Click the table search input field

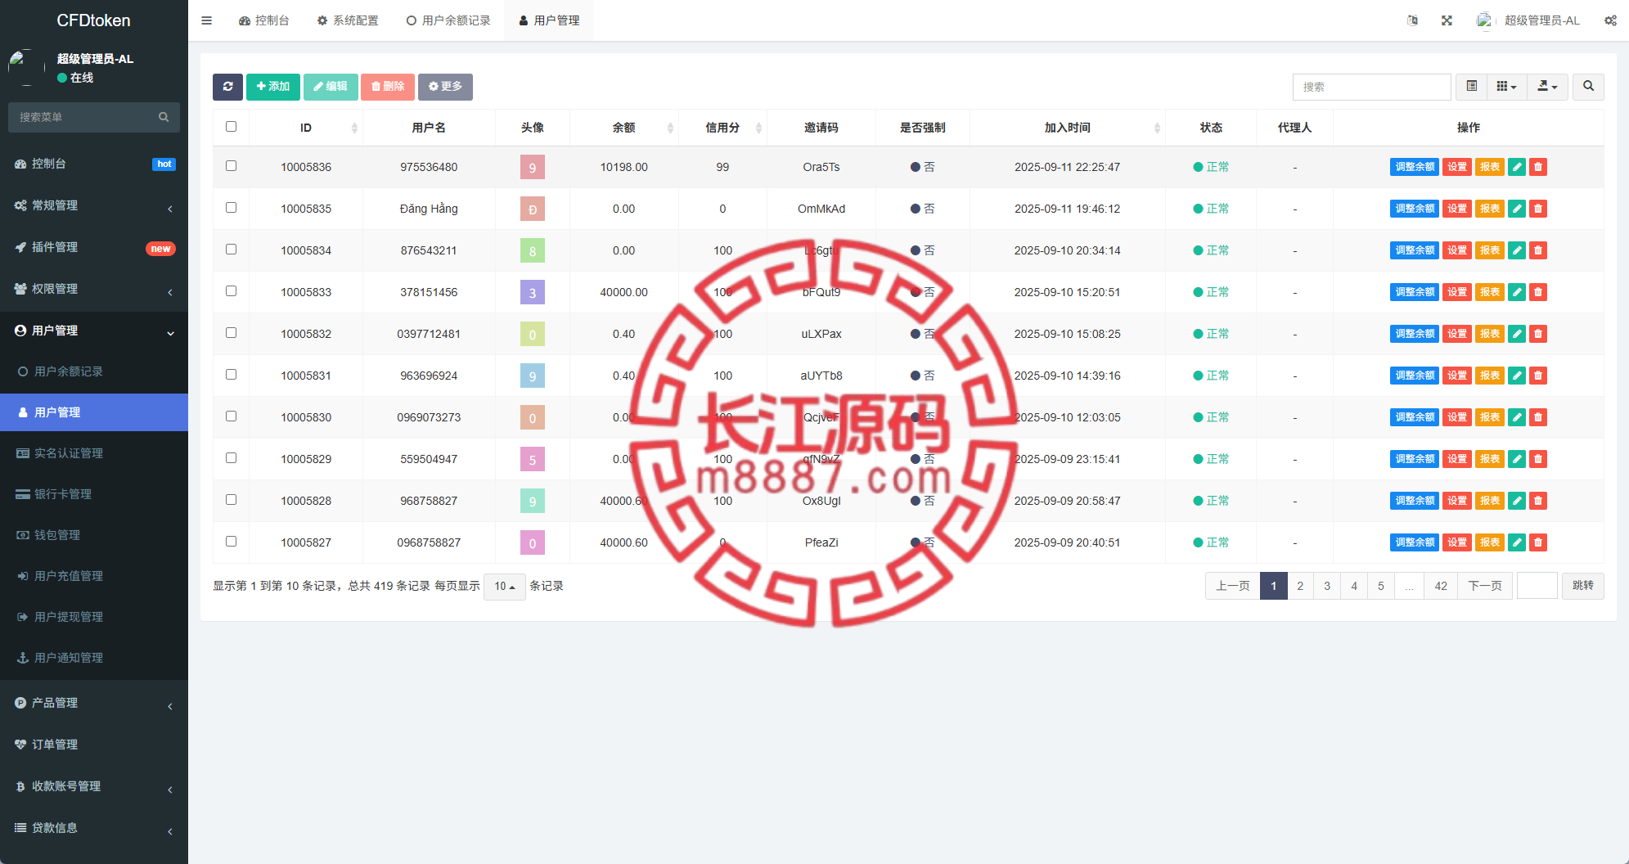point(1371,87)
